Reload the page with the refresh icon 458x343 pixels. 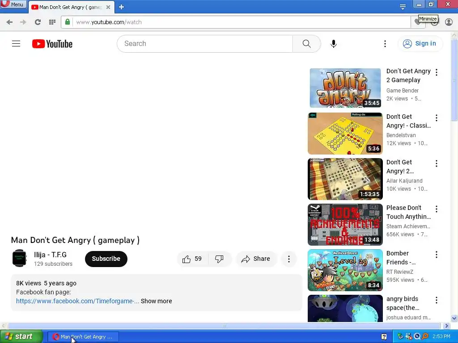[38, 22]
